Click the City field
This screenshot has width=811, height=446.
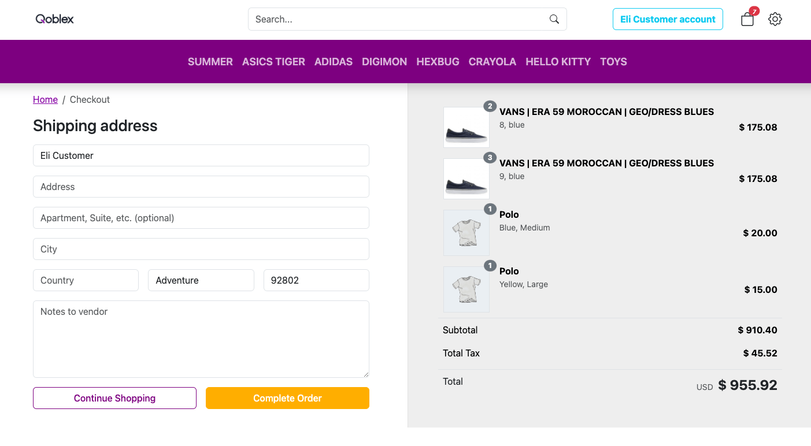point(201,249)
